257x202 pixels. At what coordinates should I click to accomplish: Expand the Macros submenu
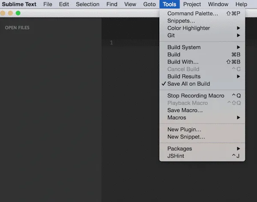point(177,117)
